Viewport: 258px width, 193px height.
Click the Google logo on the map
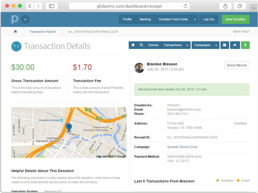click(x=21, y=154)
